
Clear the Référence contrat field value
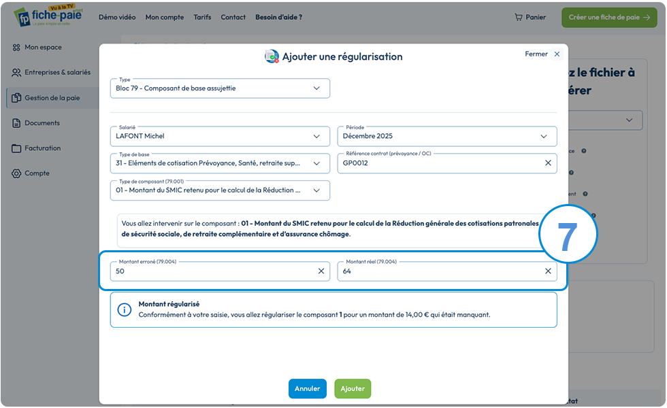tap(548, 163)
